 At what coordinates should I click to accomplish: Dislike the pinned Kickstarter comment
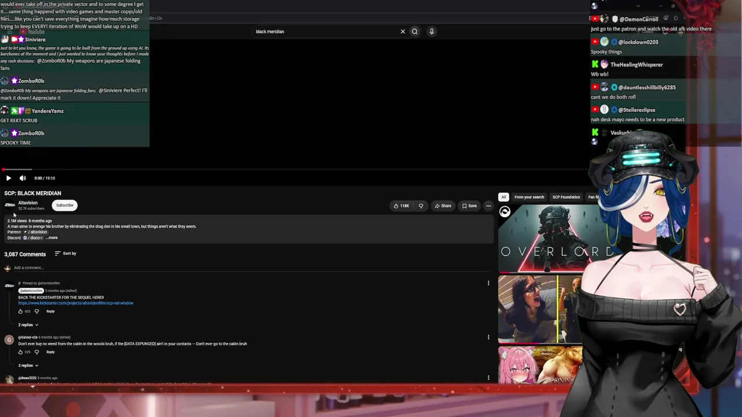pyautogui.click(x=37, y=312)
